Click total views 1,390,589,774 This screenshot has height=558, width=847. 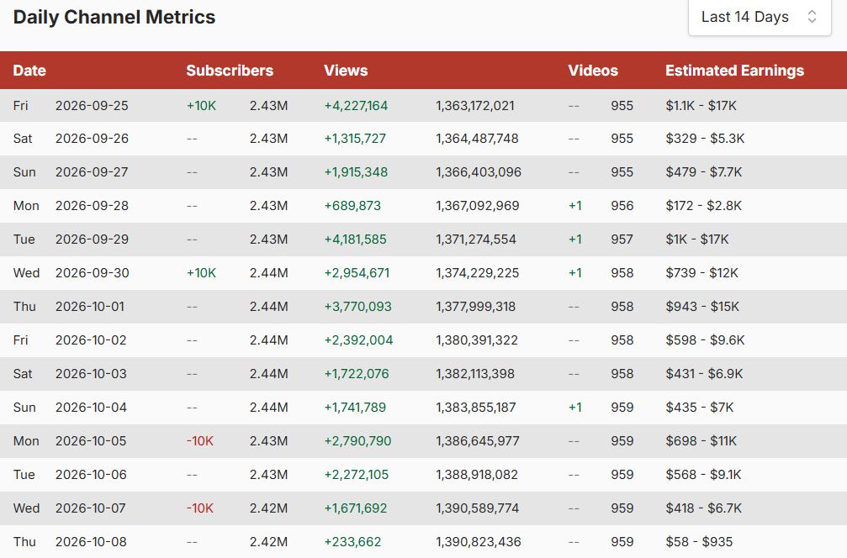(x=478, y=508)
